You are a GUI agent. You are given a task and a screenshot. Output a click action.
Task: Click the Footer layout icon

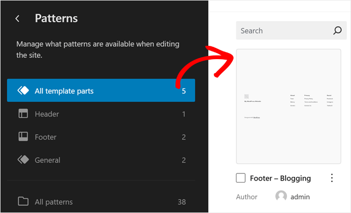coord(23,137)
